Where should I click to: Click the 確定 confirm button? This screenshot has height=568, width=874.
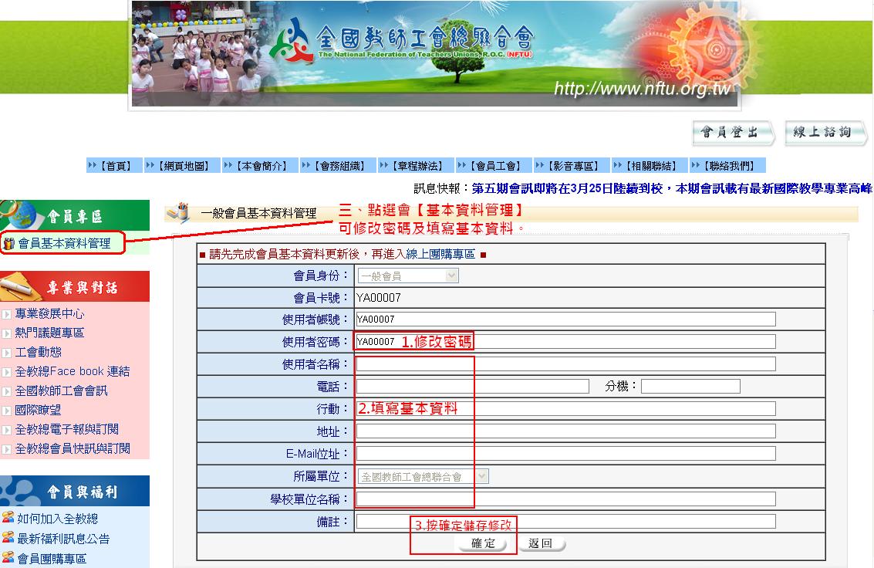pos(483,543)
